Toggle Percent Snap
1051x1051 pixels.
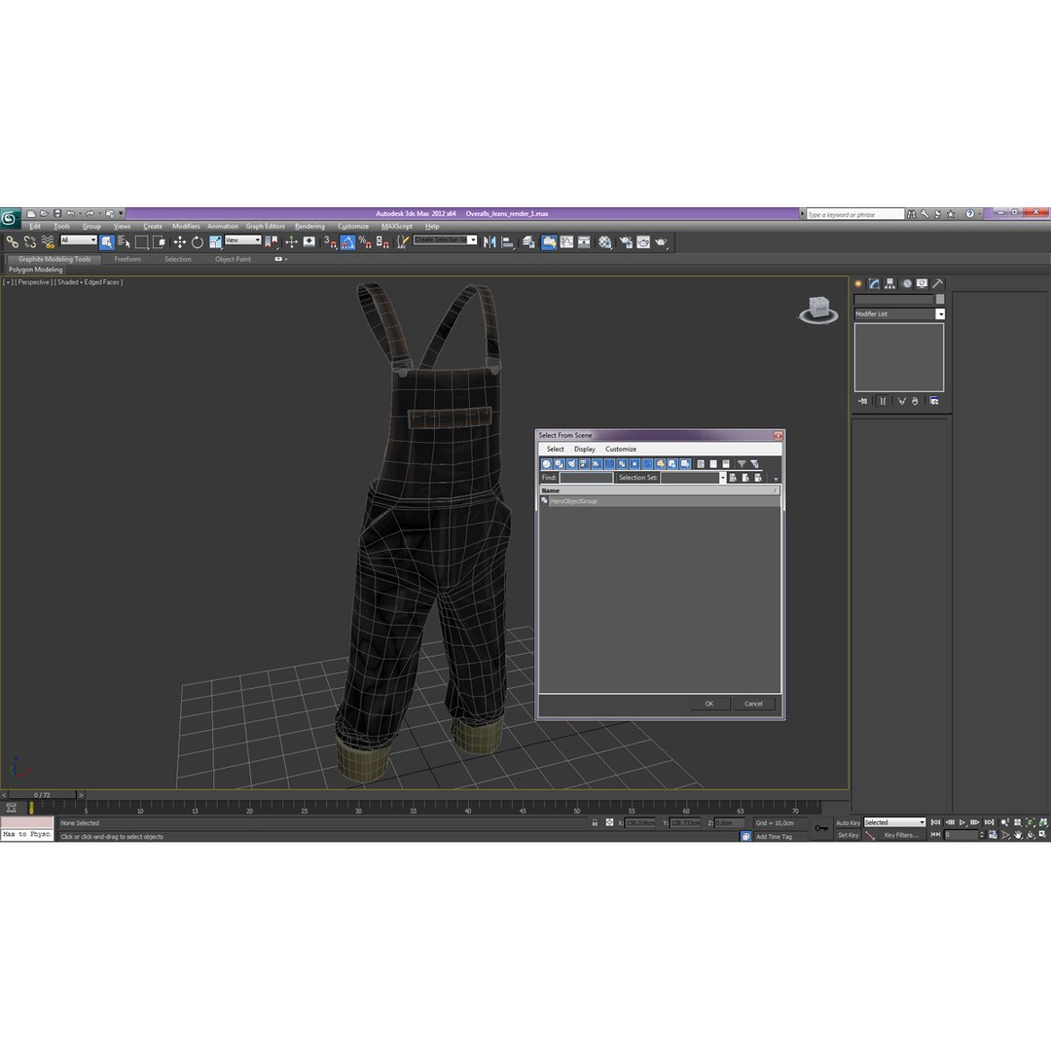[x=365, y=242]
